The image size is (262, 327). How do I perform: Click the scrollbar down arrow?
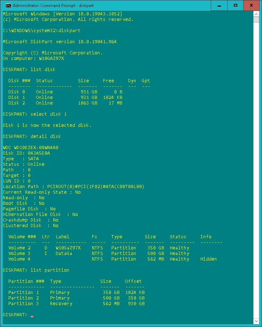click(x=256, y=321)
